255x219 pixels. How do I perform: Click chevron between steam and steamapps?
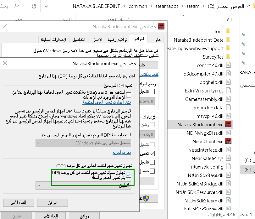(x=182, y=6)
